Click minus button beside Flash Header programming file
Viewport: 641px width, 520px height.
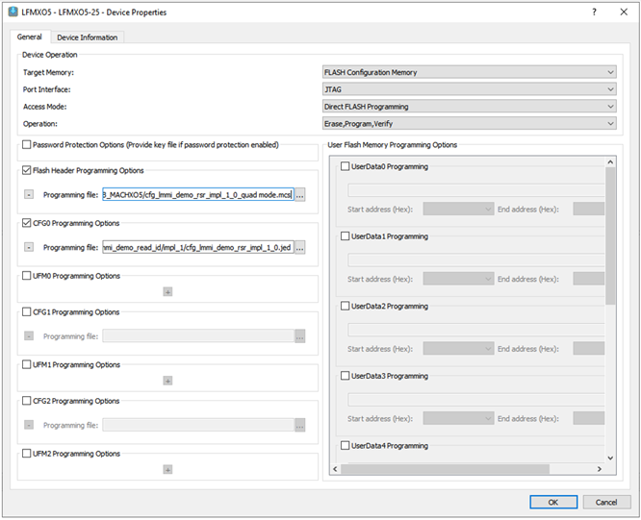29,195
